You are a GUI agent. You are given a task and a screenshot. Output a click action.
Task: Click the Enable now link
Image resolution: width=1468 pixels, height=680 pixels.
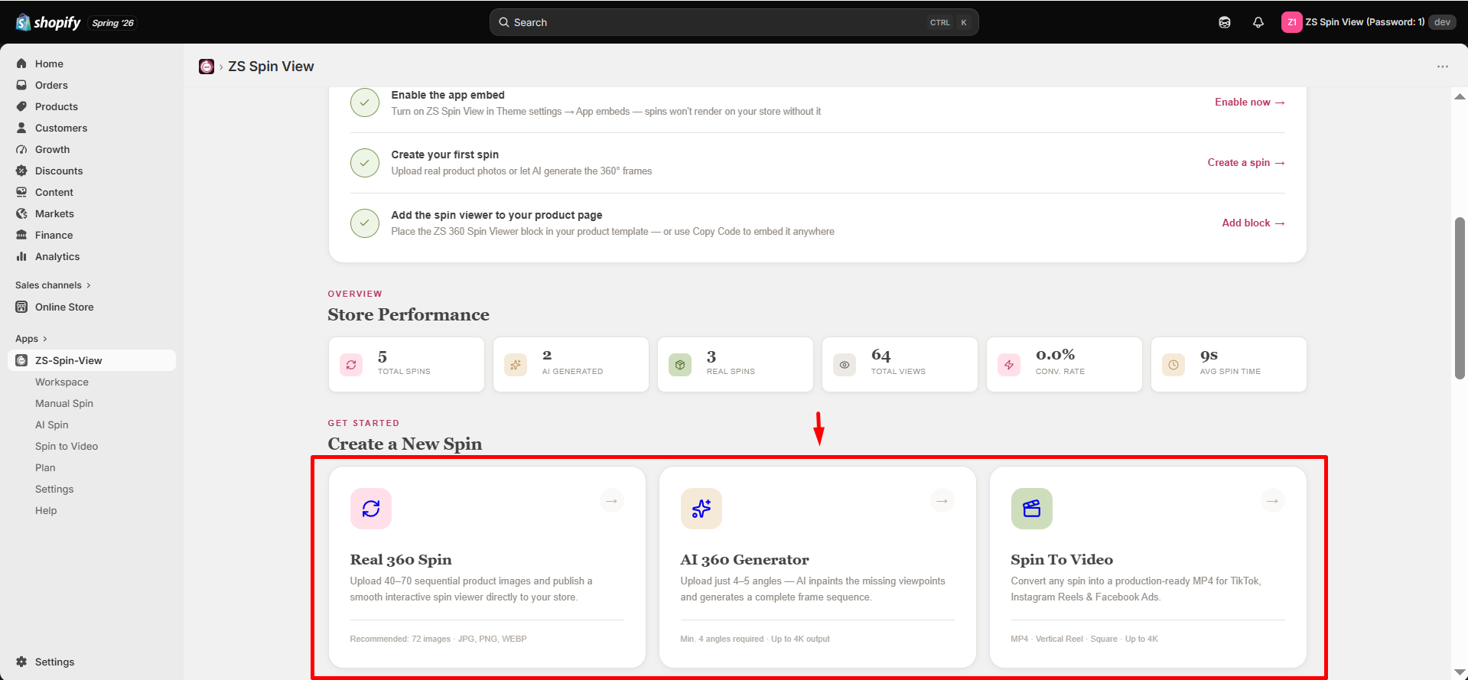tap(1250, 102)
